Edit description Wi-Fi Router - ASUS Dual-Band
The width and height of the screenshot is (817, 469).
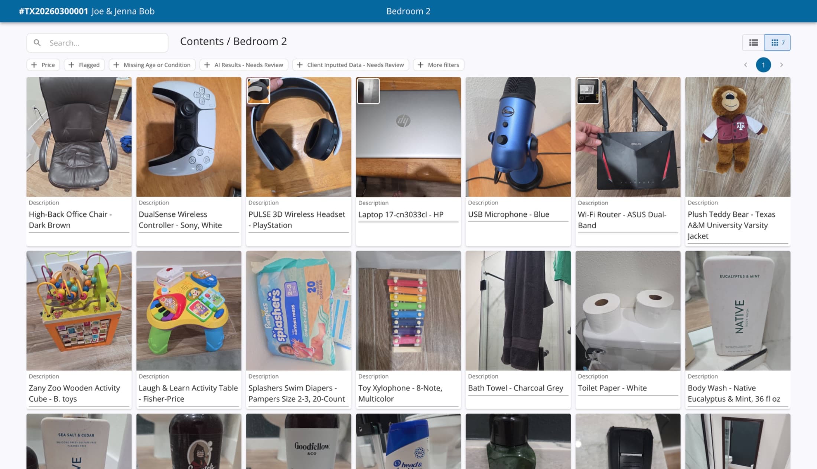coord(628,220)
